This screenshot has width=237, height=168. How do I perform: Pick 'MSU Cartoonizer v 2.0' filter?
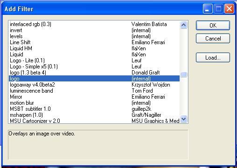(x=94, y=121)
